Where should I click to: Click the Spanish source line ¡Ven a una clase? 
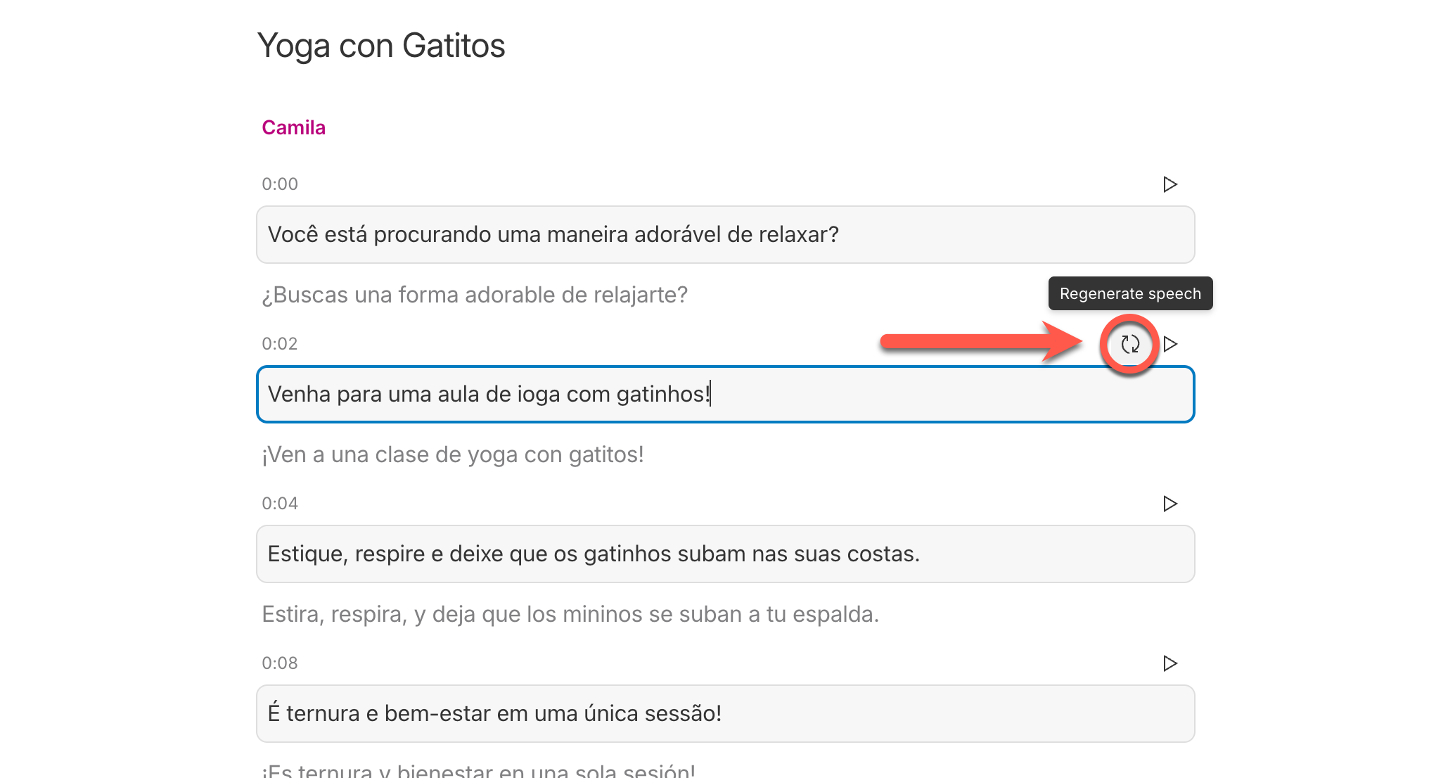(452, 454)
